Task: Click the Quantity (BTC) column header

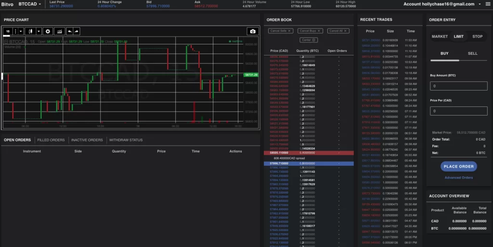Action: [x=307, y=51]
